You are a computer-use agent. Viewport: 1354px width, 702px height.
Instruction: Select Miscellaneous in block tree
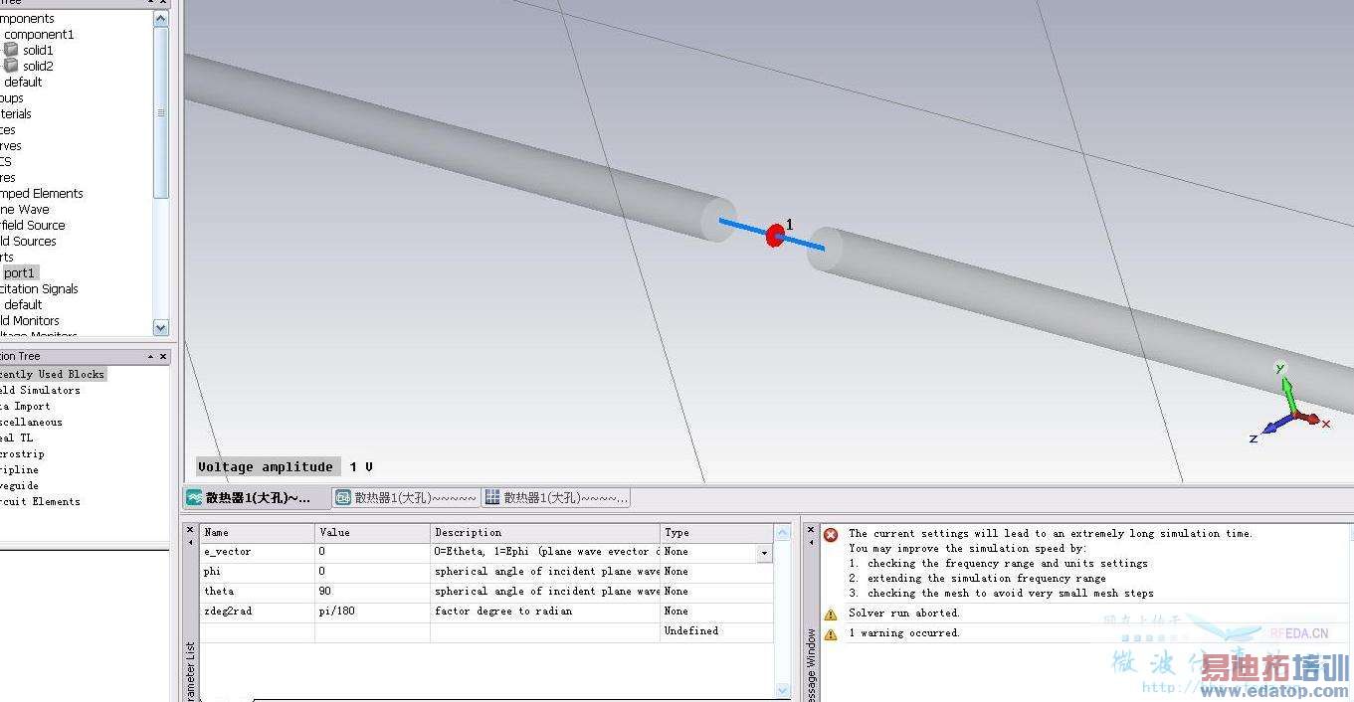tap(31, 422)
